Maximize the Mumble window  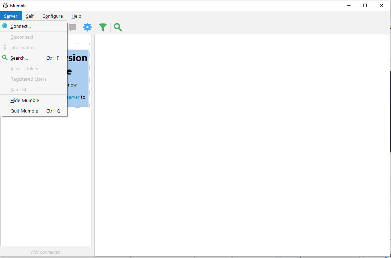[x=365, y=5]
